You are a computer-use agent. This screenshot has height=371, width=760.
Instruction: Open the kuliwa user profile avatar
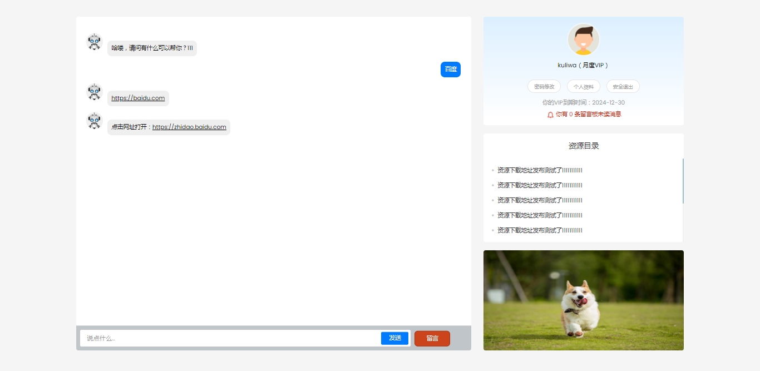point(583,39)
